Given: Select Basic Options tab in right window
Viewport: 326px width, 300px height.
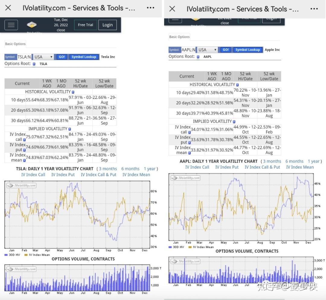Looking at the screenshot, I should (x=179, y=37).
